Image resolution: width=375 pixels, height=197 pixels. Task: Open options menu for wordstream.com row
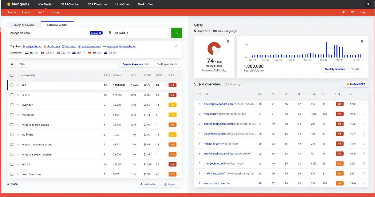[x=364, y=184]
